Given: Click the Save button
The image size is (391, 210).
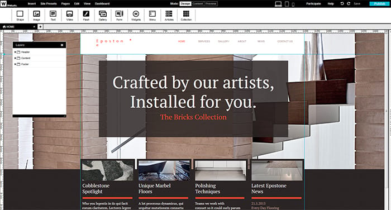Looking at the screenshot, I should pyautogui.click(x=357, y=3).
